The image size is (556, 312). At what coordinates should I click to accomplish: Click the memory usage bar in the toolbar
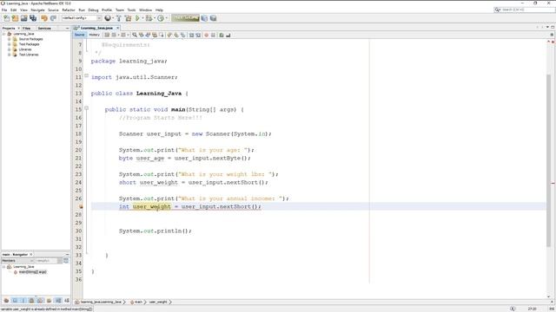[x=185, y=18]
